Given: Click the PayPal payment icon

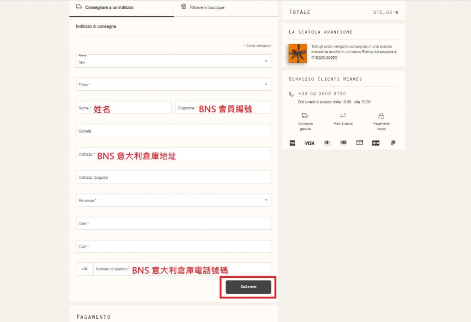Looking at the screenshot, I should (x=393, y=143).
